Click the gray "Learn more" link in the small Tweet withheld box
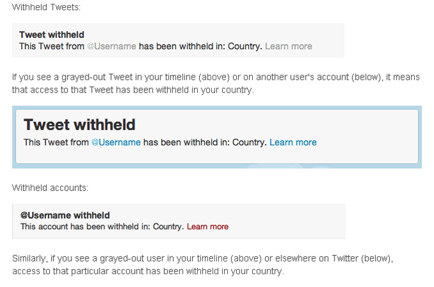The width and height of the screenshot is (434, 287). tap(288, 46)
